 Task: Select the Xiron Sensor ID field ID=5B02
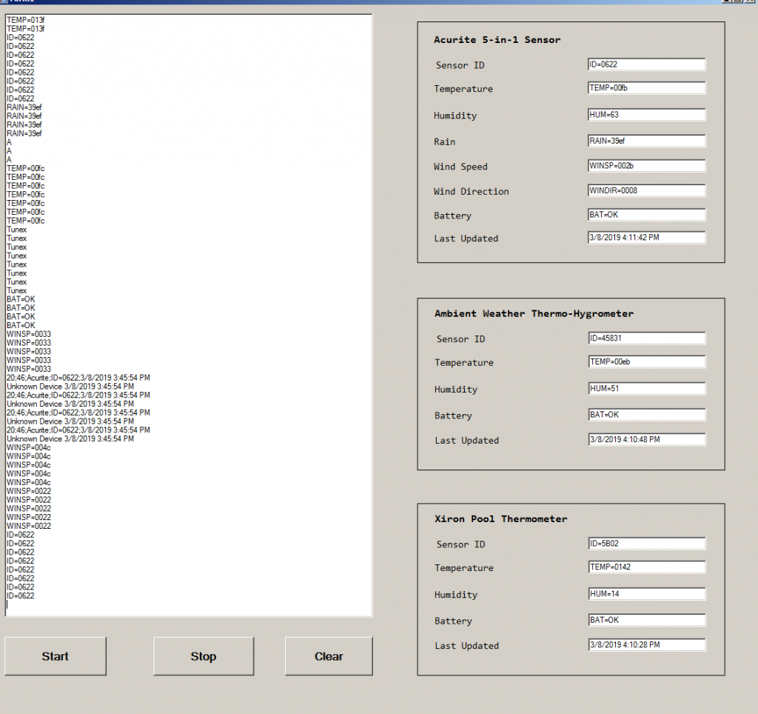647,544
